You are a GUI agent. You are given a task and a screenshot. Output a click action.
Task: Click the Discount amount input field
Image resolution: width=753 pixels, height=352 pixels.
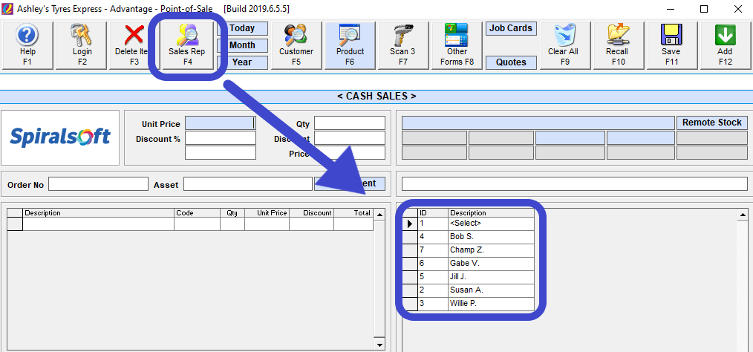point(350,138)
